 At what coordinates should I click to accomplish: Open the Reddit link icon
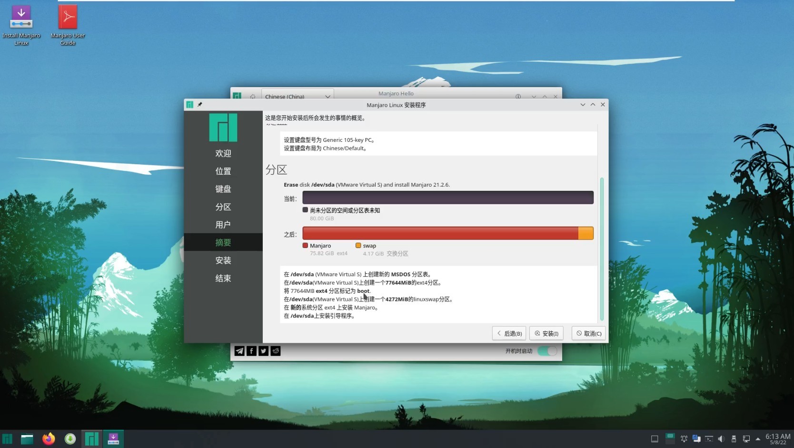point(276,351)
